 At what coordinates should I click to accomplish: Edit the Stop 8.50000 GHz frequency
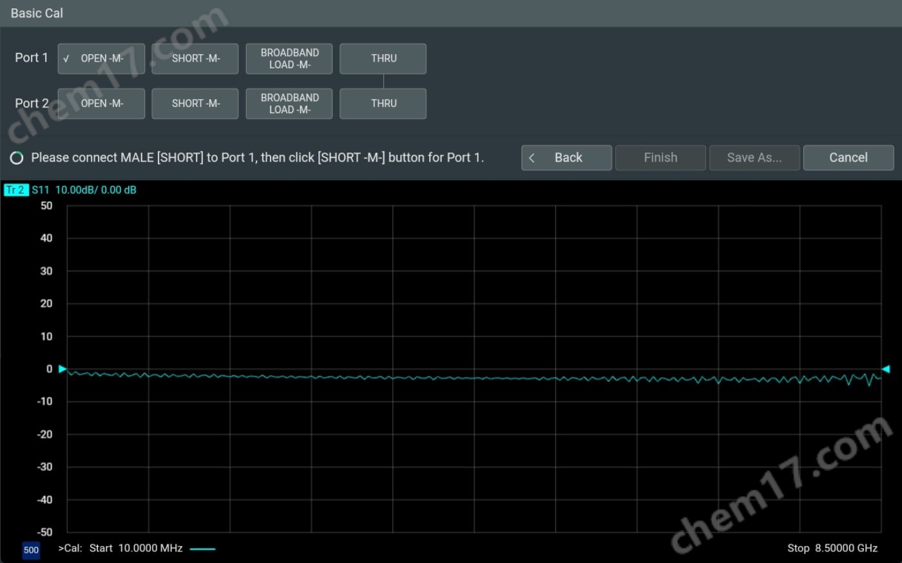[832, 548]
